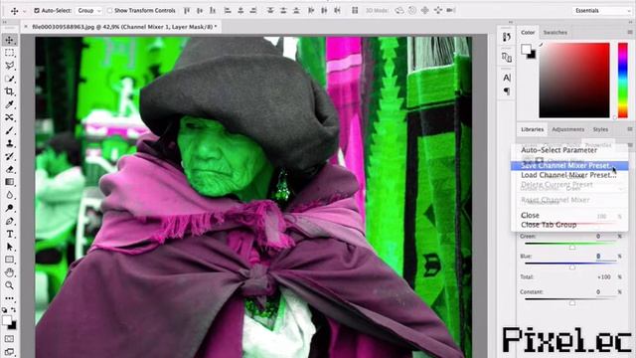
Task: Select the Zoom magnifier tool
Action: pos(9,285)
